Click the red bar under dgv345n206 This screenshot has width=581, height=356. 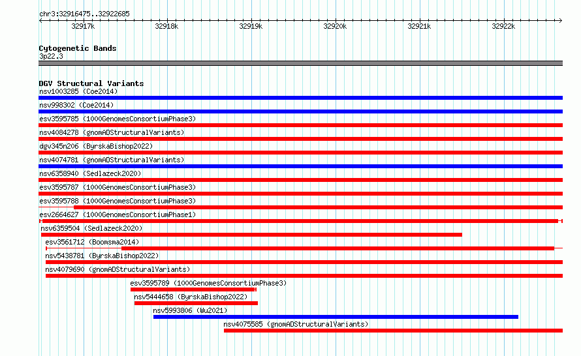(300, 153)
